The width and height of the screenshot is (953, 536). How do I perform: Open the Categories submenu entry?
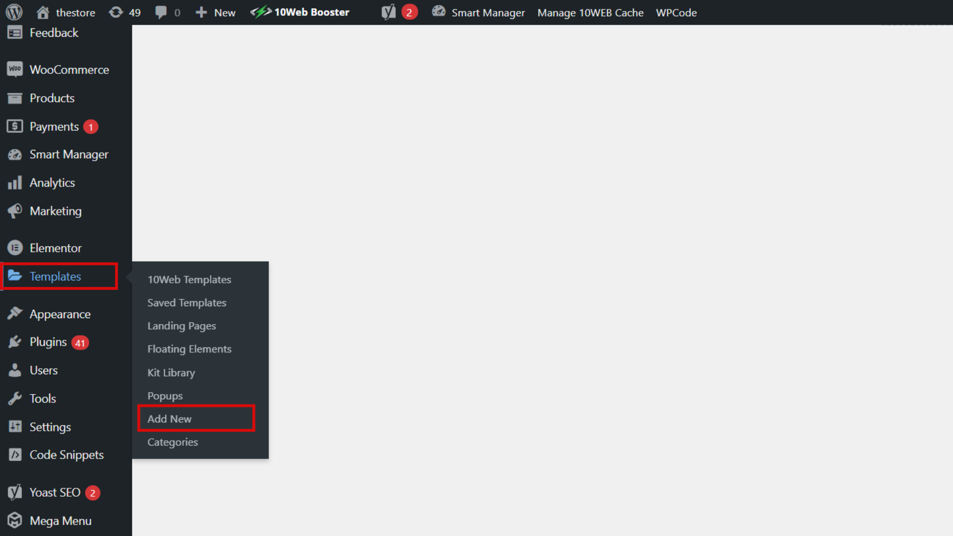pyautogui.click(x=172, y=442)
